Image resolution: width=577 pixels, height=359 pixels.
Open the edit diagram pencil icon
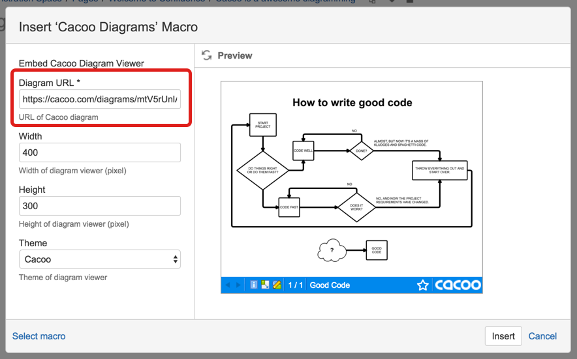pos(277,285)
